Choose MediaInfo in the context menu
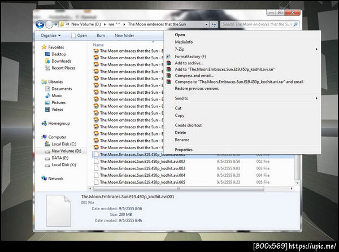This screenshot has width=339, height=252. click(x=184, y=42)
